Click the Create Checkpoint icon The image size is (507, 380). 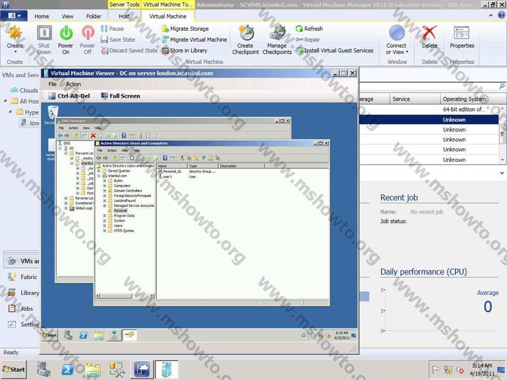pyautogui.click(x=246, y=33)
